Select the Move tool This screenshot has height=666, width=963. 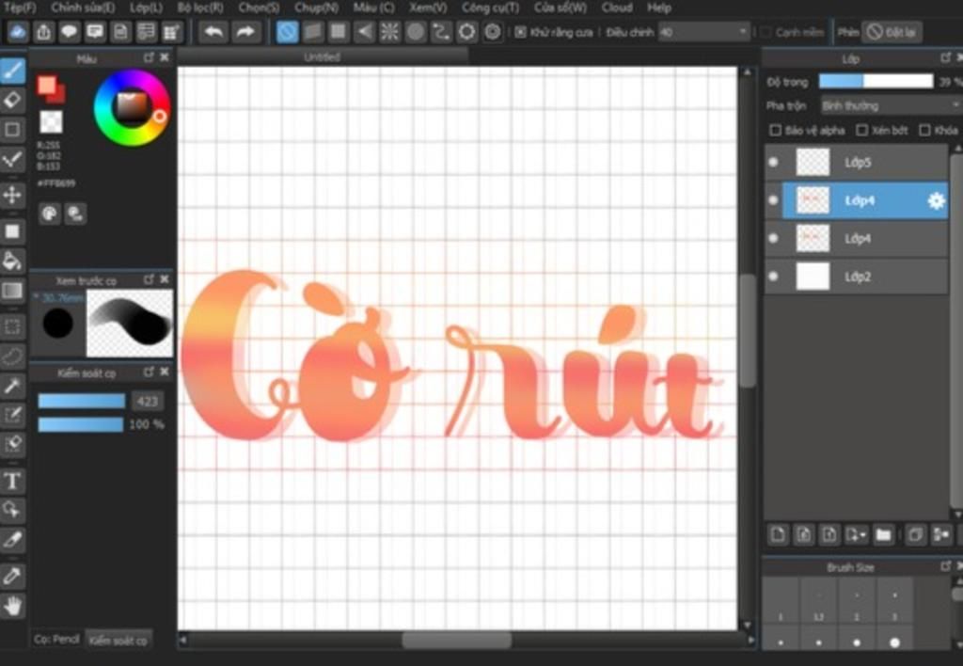pyautogui.click(x=12, y=196)
